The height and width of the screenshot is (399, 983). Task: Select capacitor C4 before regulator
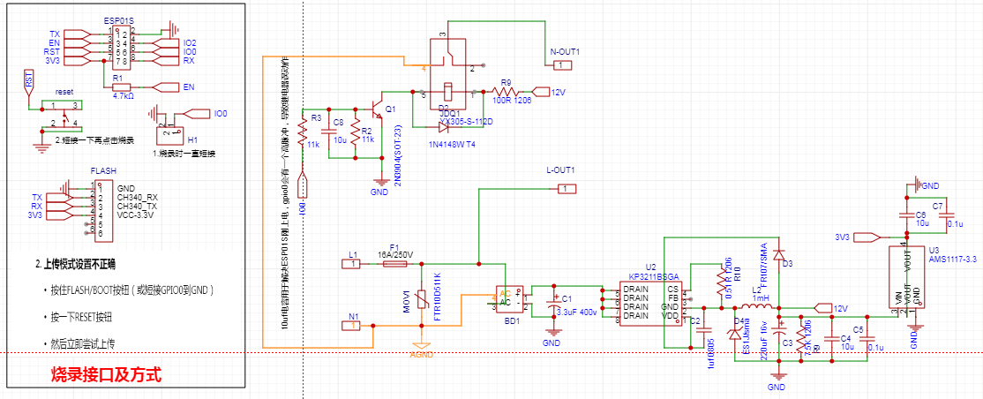tap(831, 338)
